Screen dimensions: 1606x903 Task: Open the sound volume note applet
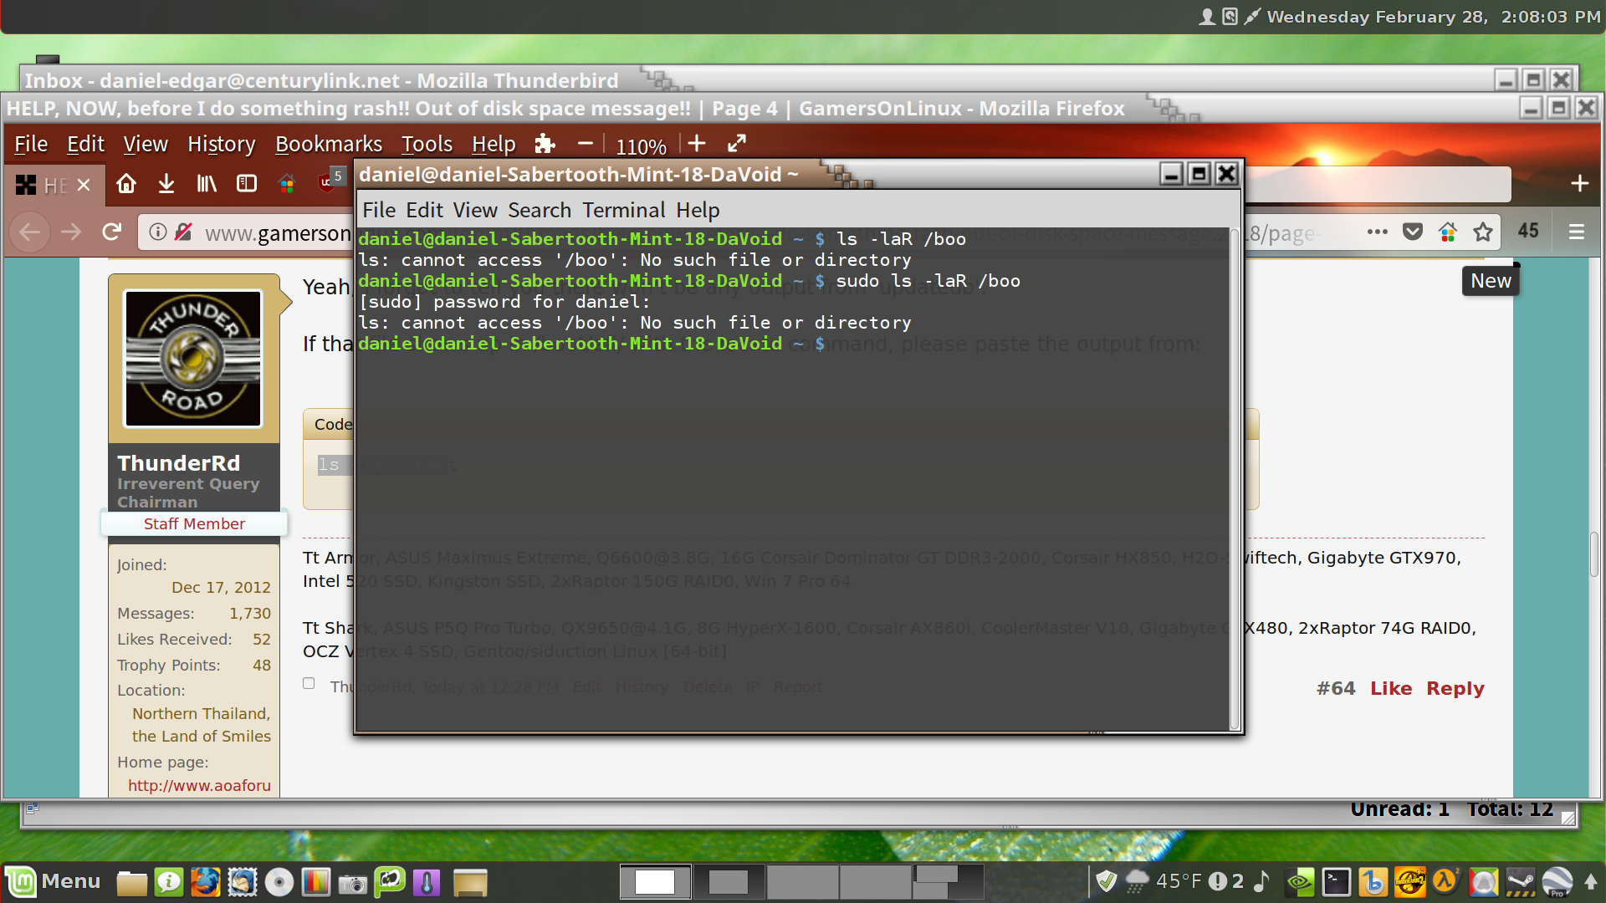(1261, 881)
